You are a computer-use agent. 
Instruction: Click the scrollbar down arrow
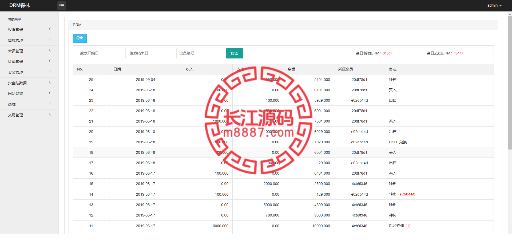coord(510,231)
